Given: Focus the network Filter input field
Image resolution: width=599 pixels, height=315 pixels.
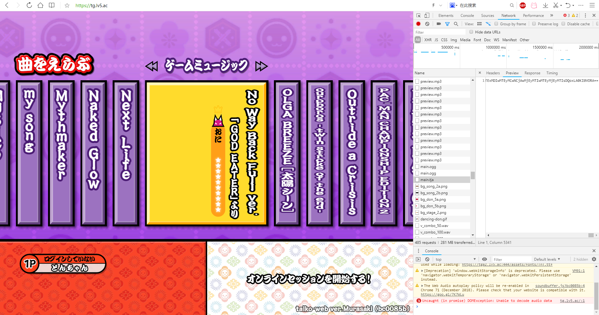Looking at the screenshot, I should click(440, 32).
